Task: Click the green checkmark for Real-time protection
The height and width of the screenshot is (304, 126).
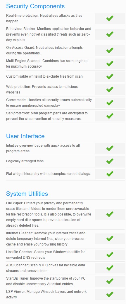Action: click(110, 19)
